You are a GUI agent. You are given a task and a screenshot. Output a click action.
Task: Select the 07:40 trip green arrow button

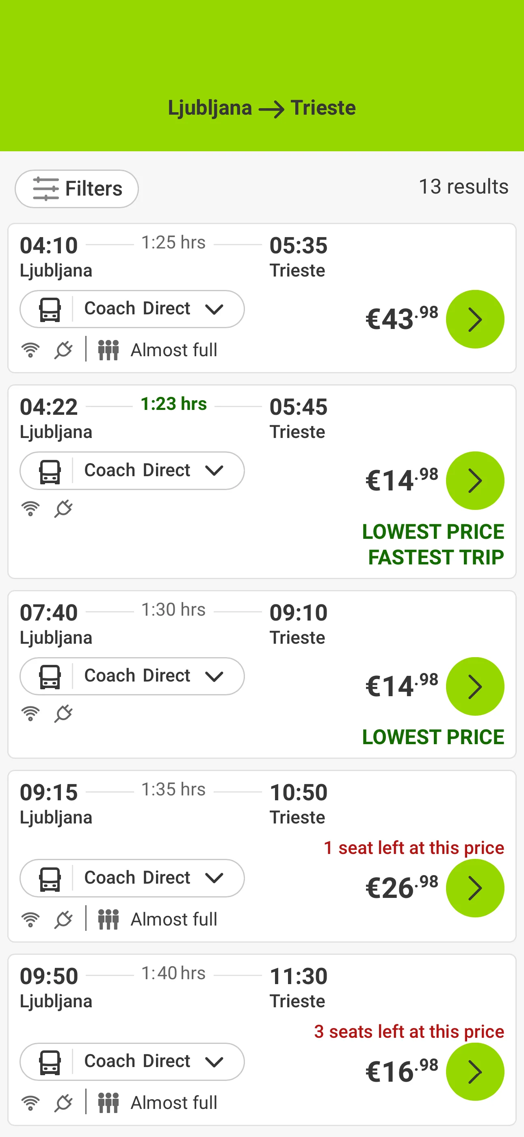[474, 686]
